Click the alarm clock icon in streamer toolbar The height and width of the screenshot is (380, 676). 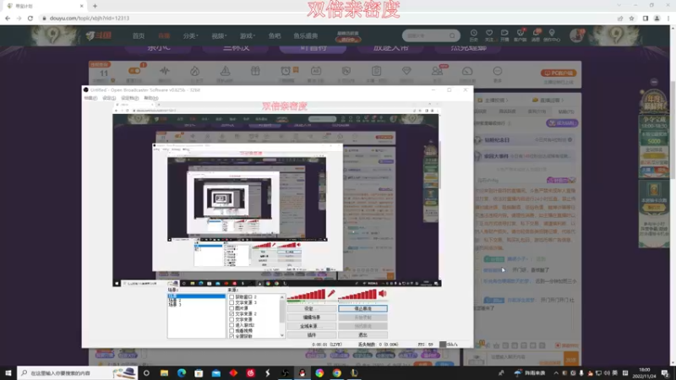286,71
